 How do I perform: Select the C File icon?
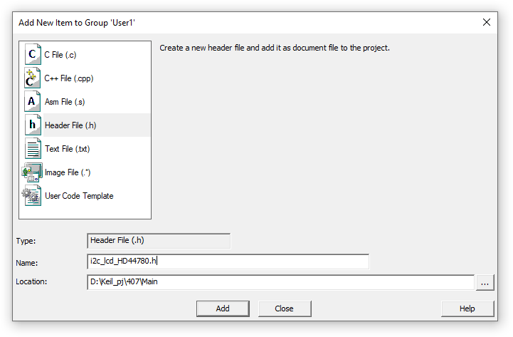coord(33,54)
